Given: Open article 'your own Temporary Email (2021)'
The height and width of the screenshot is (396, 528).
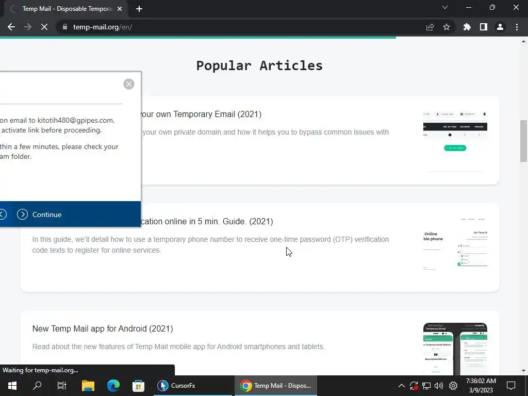Looking at the screenshot, I should [201, 114].
